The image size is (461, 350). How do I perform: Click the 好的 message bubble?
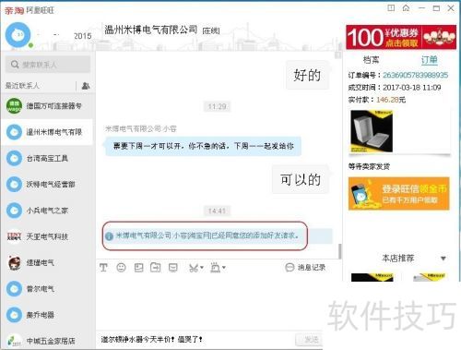click(307, 75)
